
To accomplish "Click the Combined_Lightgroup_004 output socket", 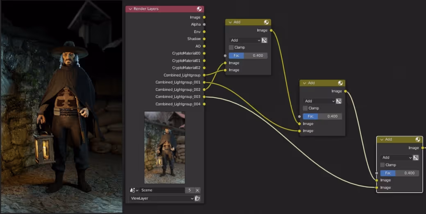I will [204, 104].
